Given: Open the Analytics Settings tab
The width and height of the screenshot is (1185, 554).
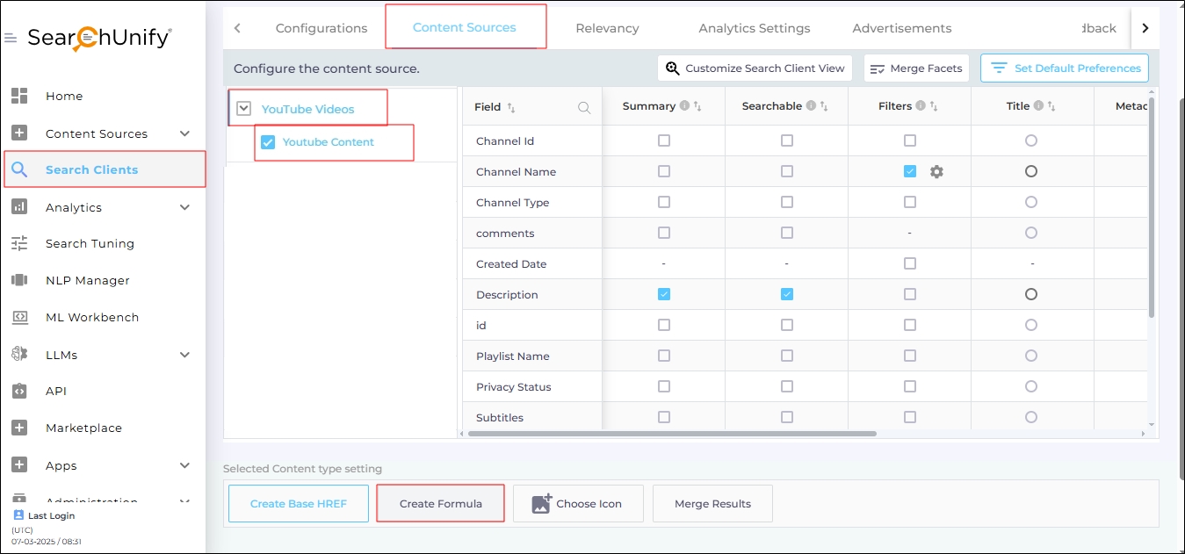Looking at the screenshot, I should point(754,28).
